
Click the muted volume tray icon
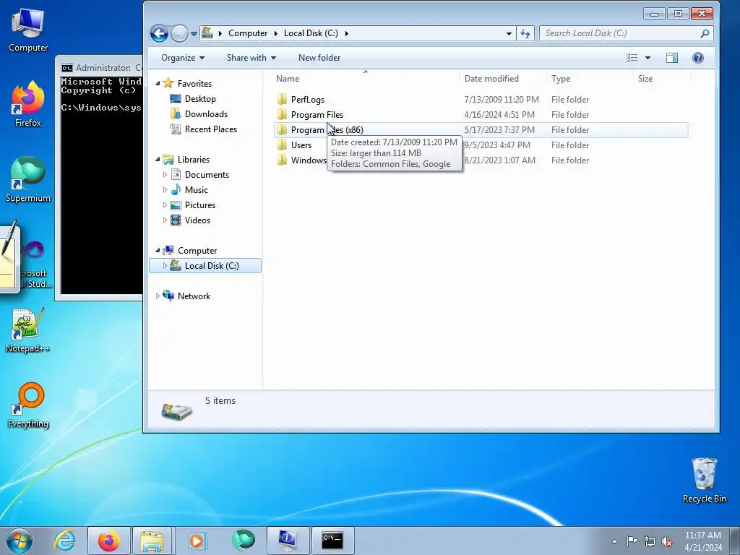point(667,541)
